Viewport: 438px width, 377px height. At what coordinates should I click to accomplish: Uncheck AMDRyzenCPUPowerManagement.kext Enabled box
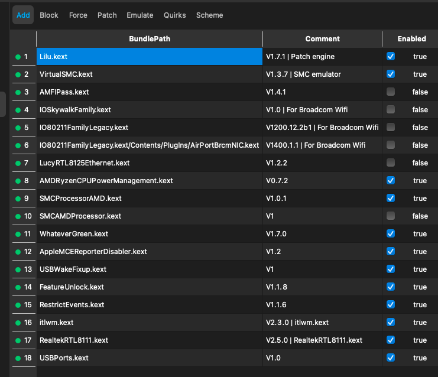391,180
